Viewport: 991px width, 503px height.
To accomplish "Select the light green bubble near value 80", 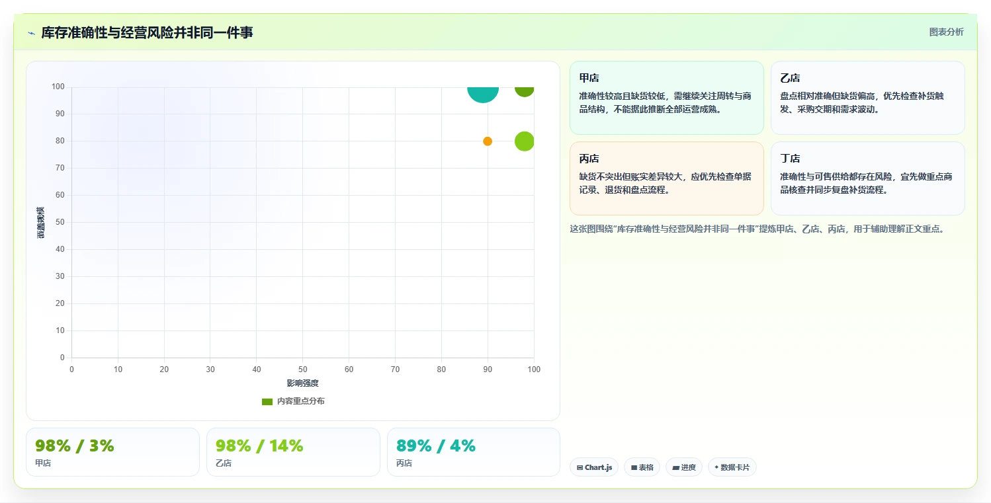I will (524, 141).
